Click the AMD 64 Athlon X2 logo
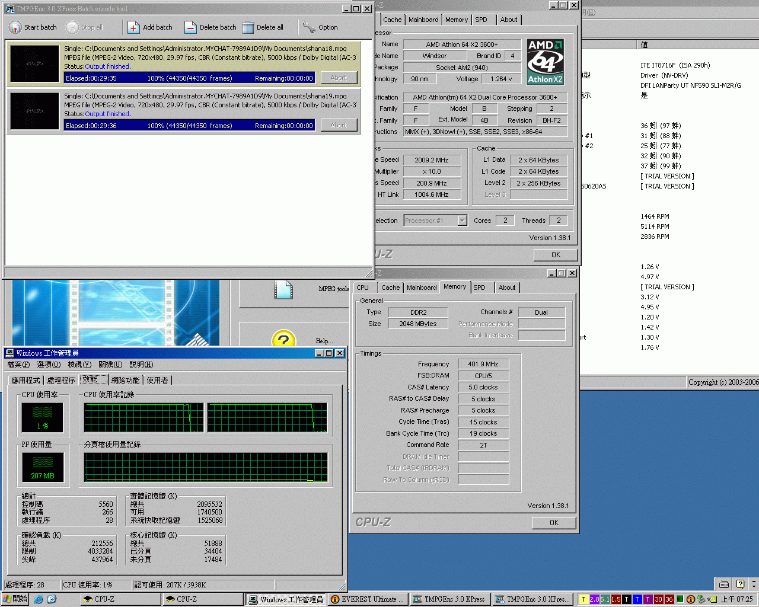Viewport: 759px width, 607px height. [545, 62]
